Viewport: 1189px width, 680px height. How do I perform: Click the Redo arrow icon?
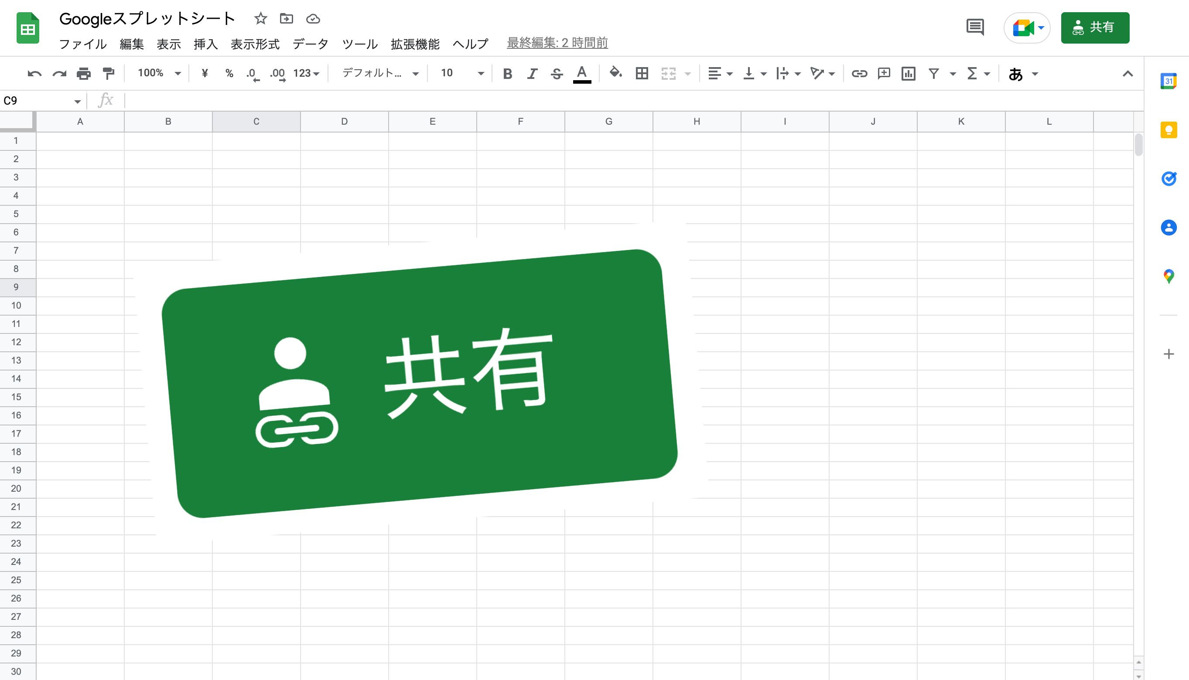click(x=59, y=73)
